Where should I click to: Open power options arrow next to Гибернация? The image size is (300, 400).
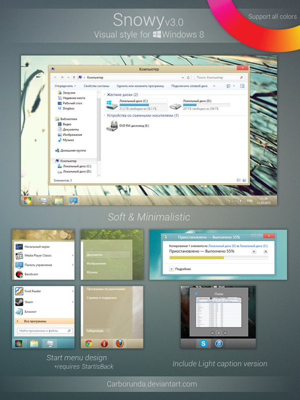[108, 330]
